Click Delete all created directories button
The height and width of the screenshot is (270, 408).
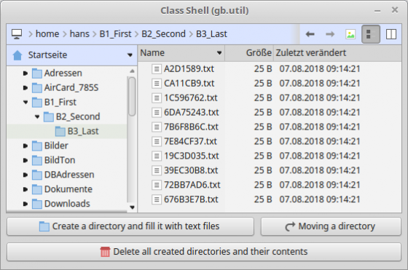(x=204, y=252)
